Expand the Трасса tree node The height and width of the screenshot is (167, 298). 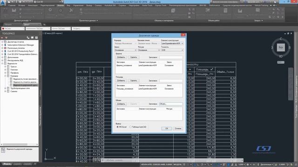(x=5, y=67)
